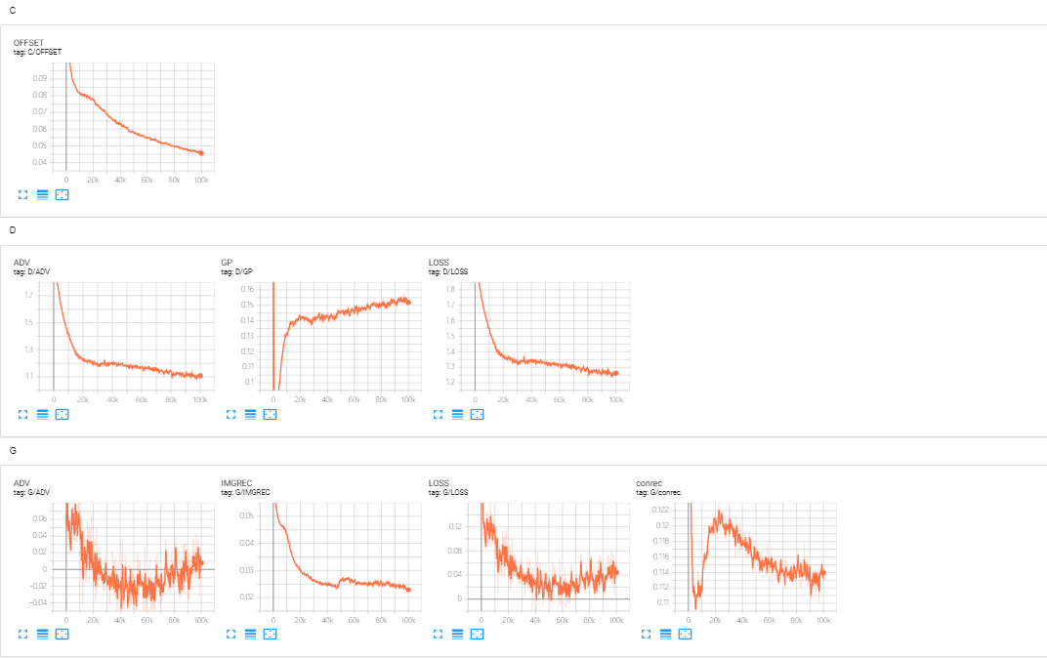Expand the D/LOSS chart to full size
1047x658 pixels.
click(x=438, y=414)
